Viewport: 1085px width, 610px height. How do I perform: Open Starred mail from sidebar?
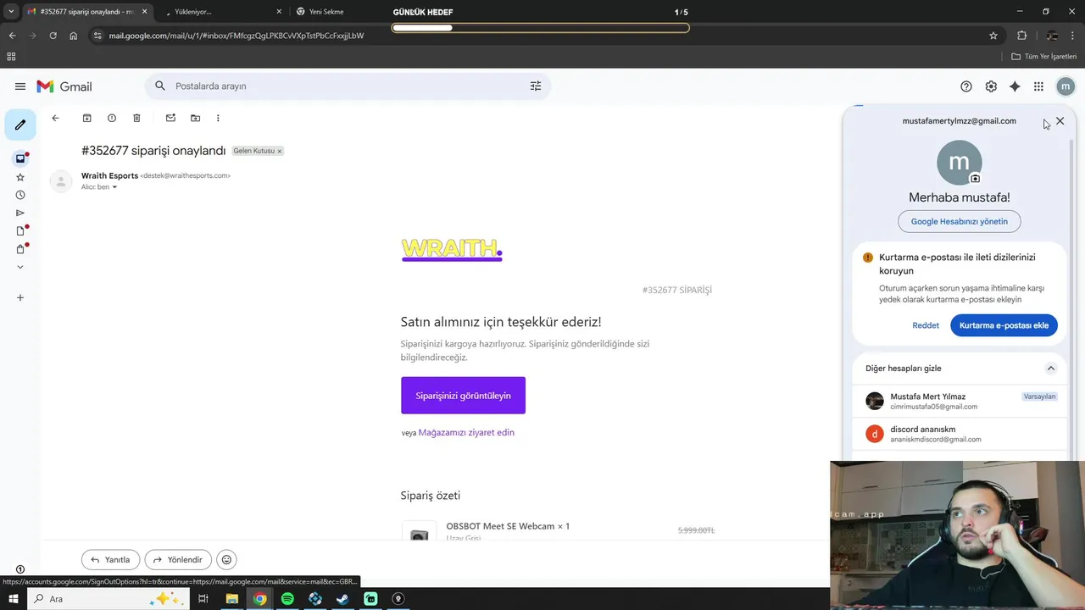(x=20, y=177)
